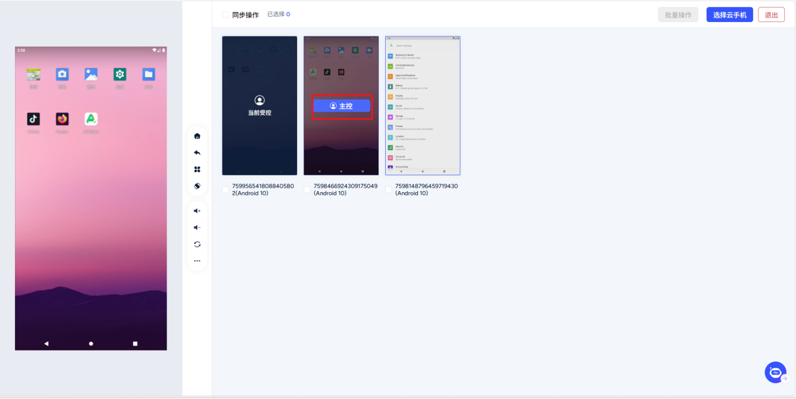
Task: Click the 主控 button on second phone
Action: pyautogui.click(x=342, y=106)
